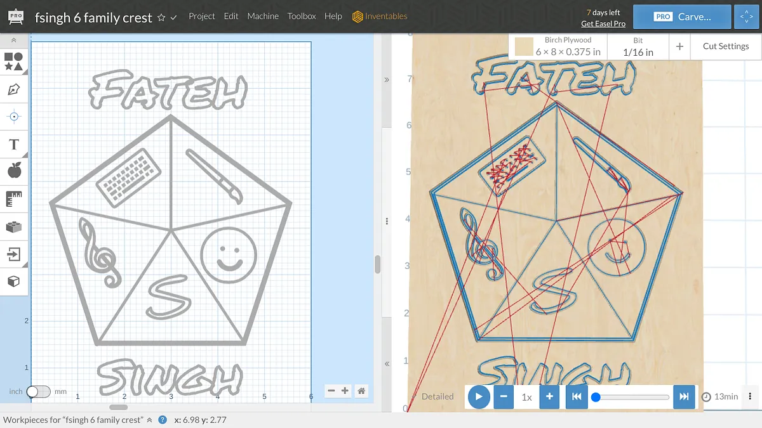
Task: Click the pane divider handle dots
Action: click(386, 221)
